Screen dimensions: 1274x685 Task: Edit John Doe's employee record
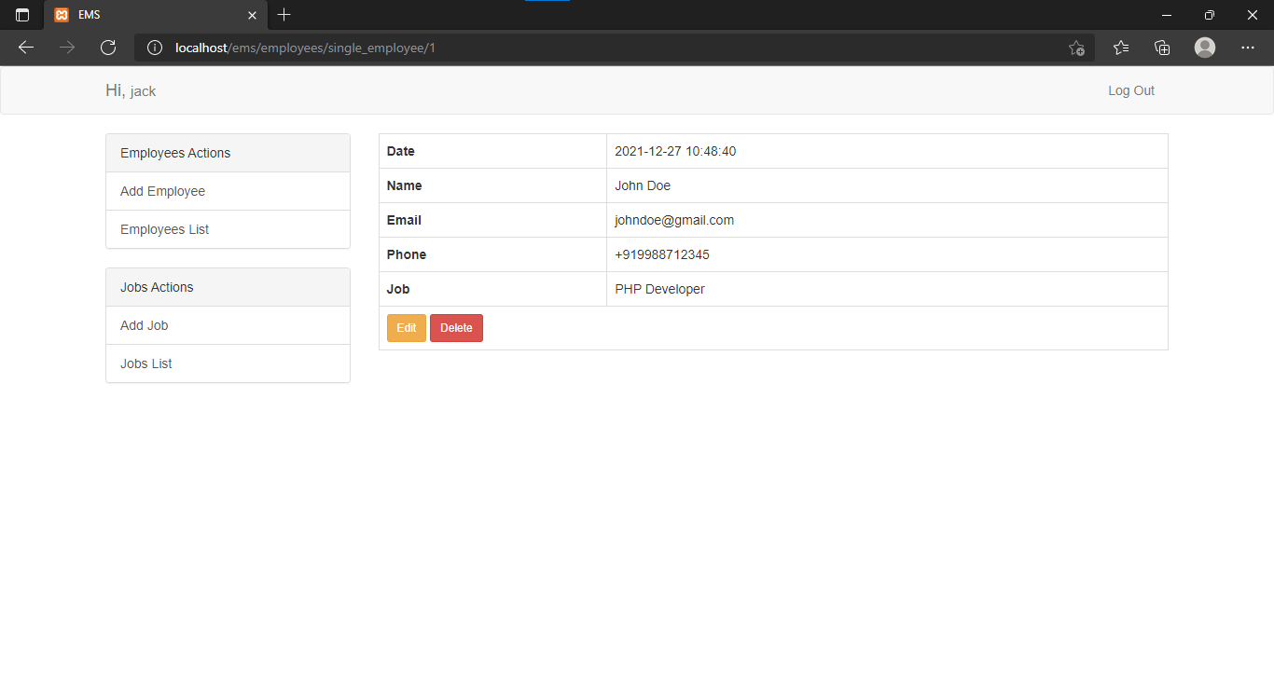pyautogui.click(x=406, y=327)
